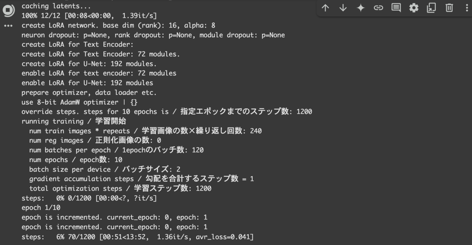Screen dimensions: 472x245
Task: Add a comment to the cell
Action: [x=396, y=7]
